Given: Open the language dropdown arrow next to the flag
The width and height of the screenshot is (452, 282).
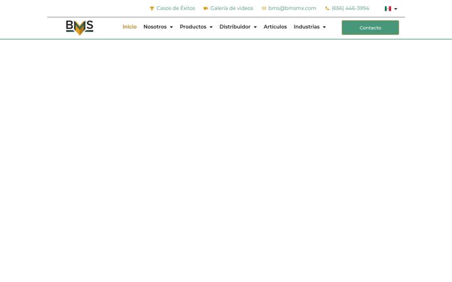Looking at the screenshot, I should pos(395,9).
